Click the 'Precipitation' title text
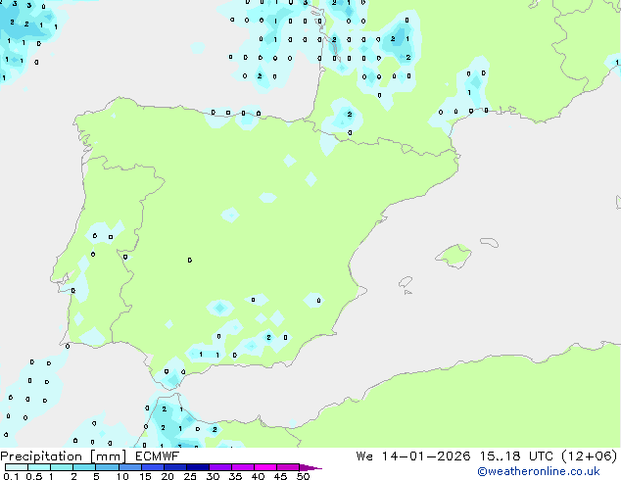Screen dimensions: 621x480 [41, 456]
